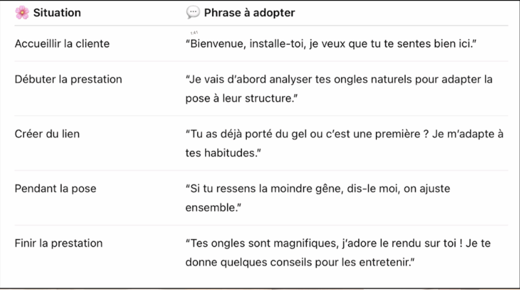Screen dimensions: 520x290
Task: Click the pink flower emoji icon
Action: tap(22, 13)
